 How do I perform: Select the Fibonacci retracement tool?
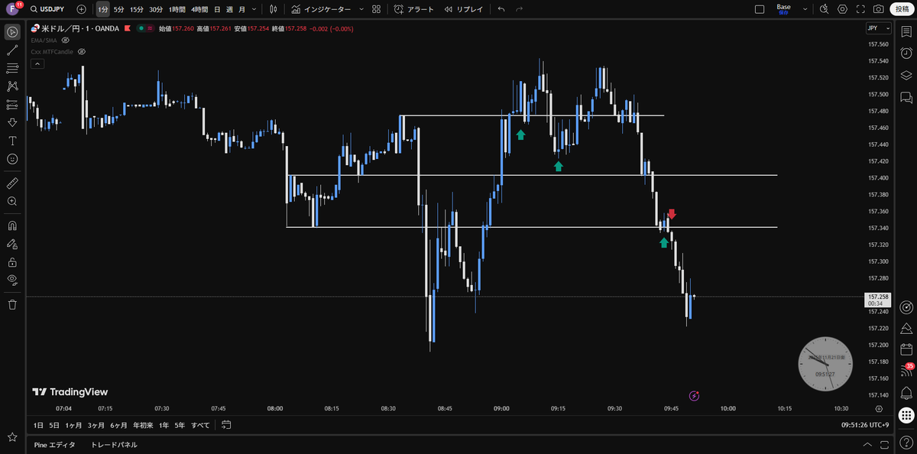[12, 69]
